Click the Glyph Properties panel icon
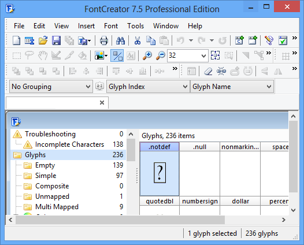This screenshot has height=245, width=304. 191,71
